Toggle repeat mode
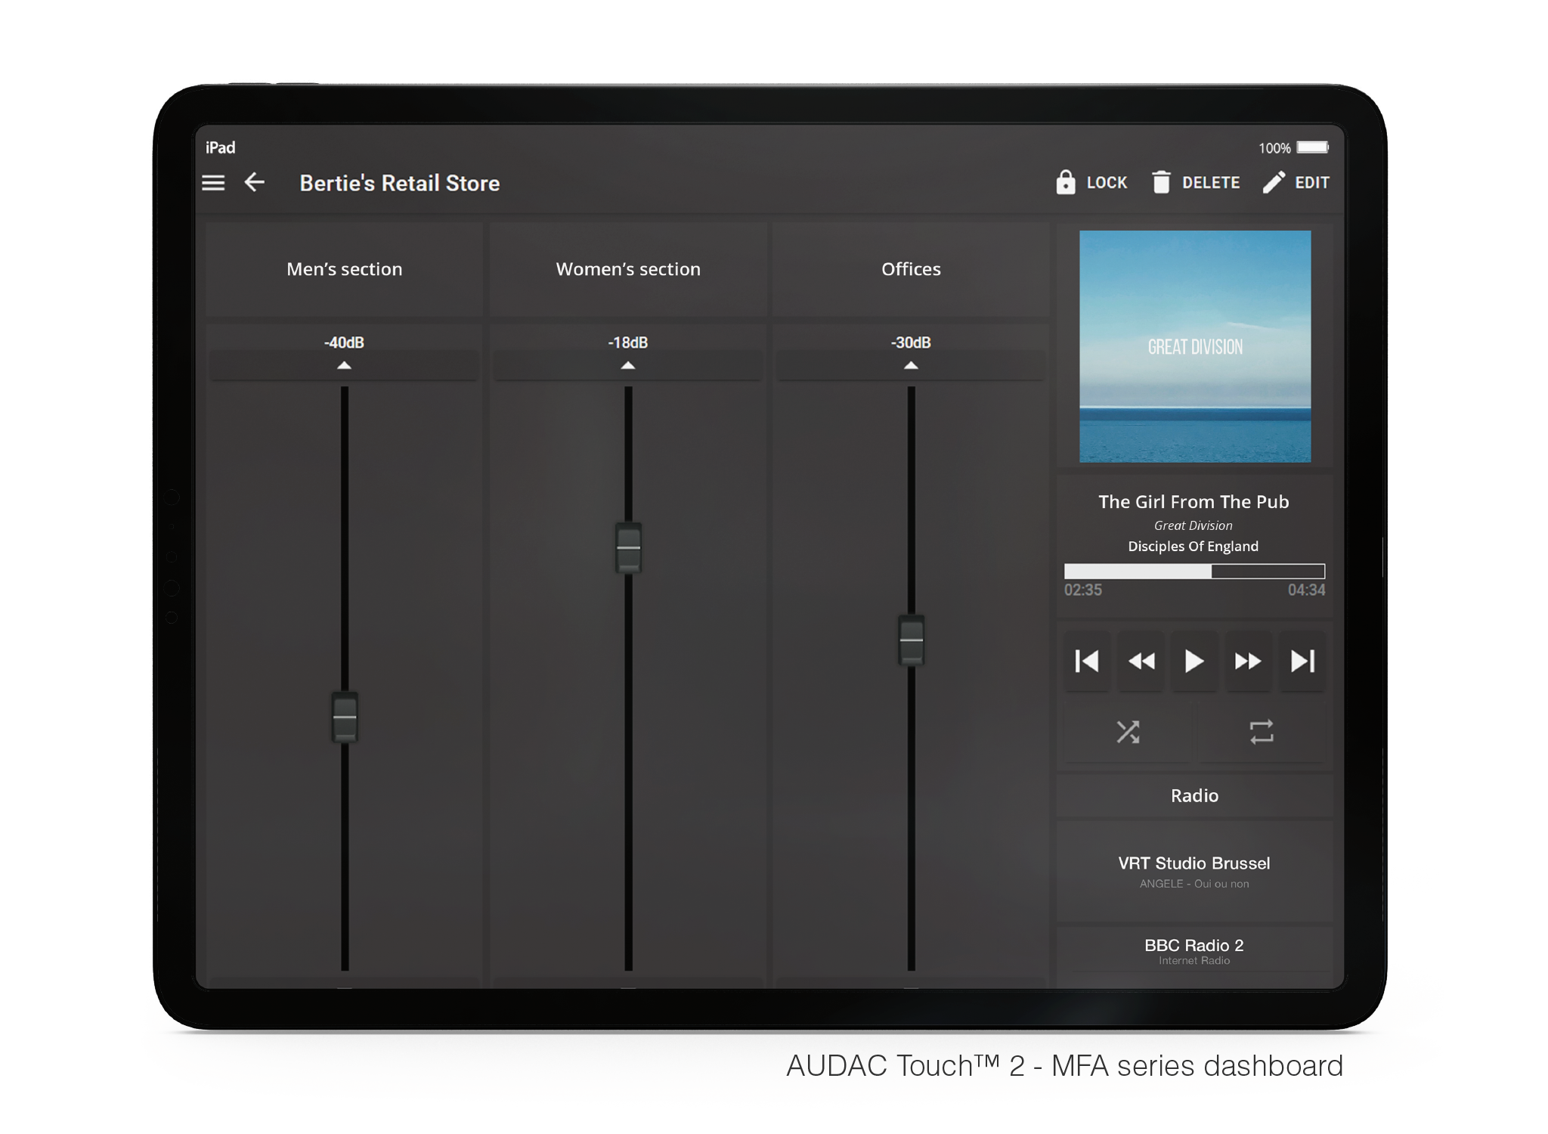1548x1134 pixels. (x=1262, y=732)
